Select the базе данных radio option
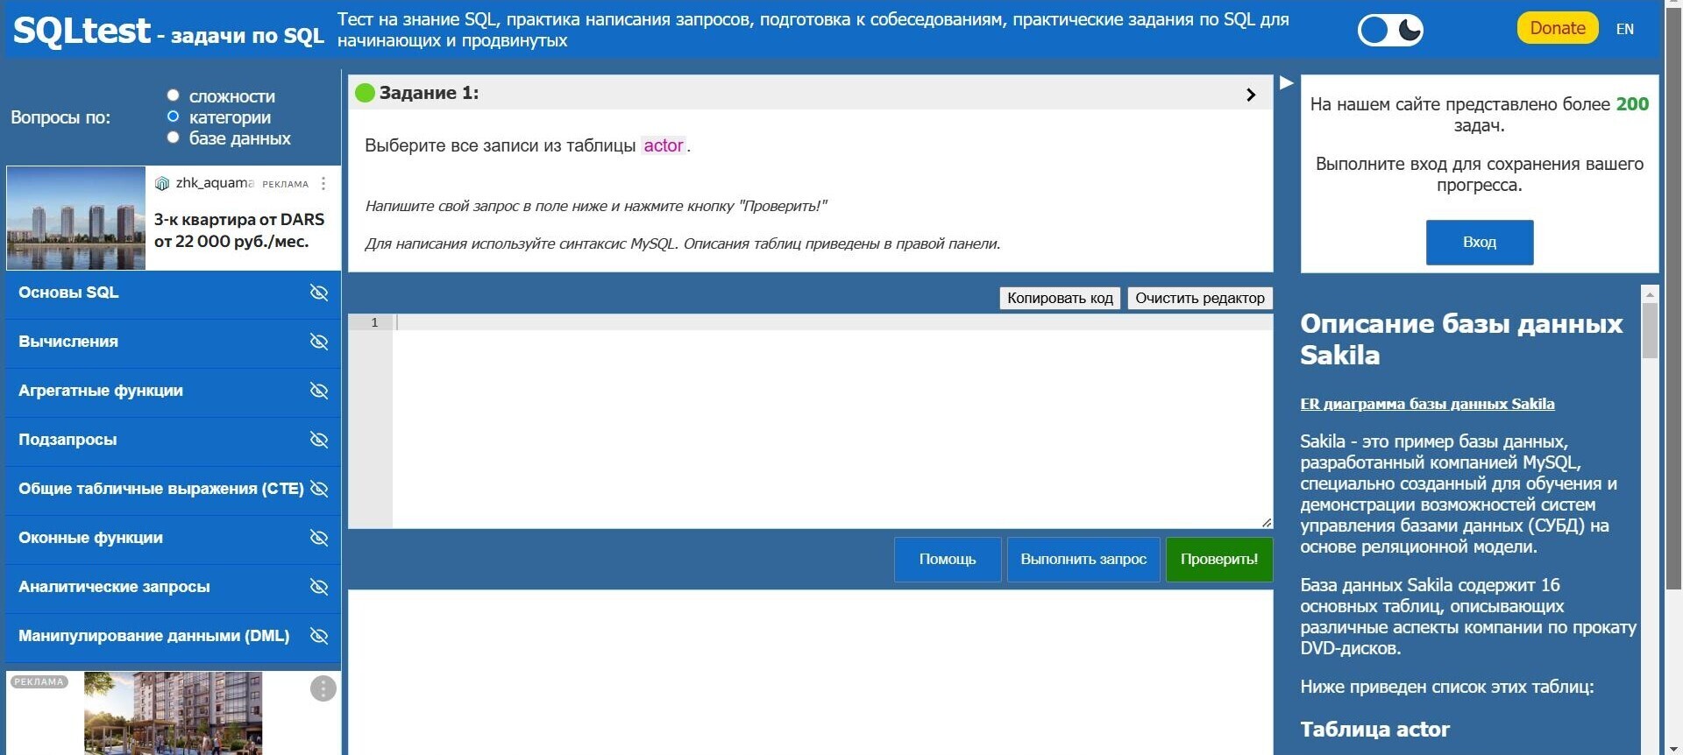Screen dimensions: 1683x755 point(173,138)
